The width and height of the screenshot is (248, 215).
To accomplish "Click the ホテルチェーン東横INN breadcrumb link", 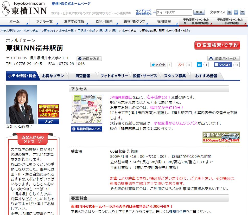I will 39,31.
